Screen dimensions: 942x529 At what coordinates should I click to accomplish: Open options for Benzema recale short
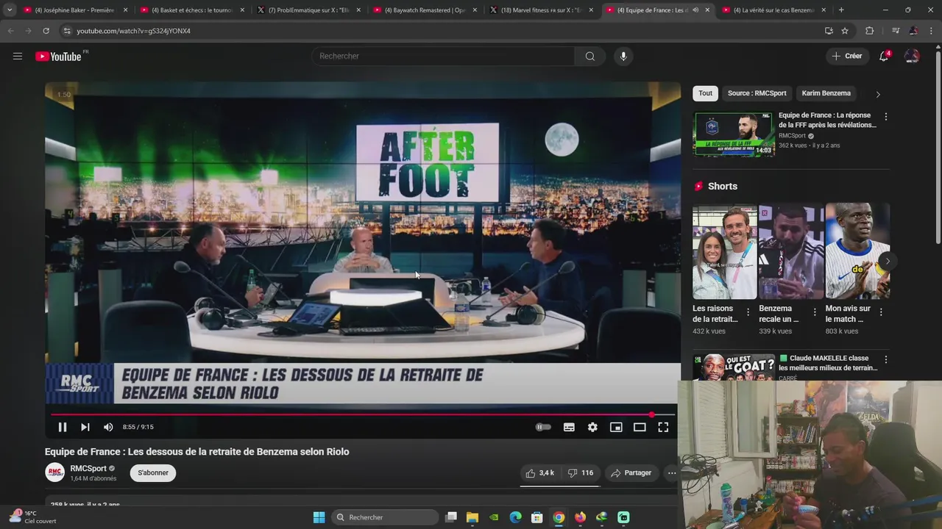click(x=814, y=312)
